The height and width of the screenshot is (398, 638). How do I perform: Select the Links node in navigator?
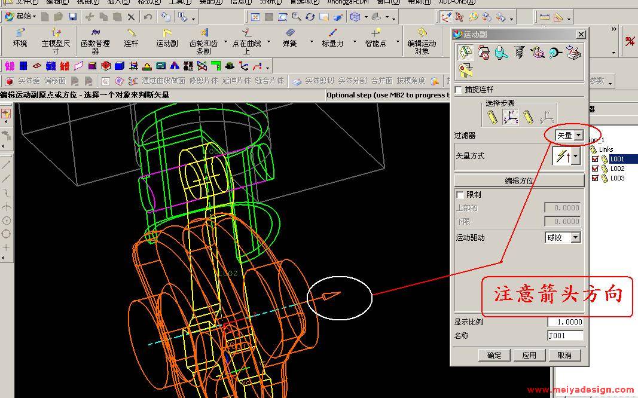606,149
